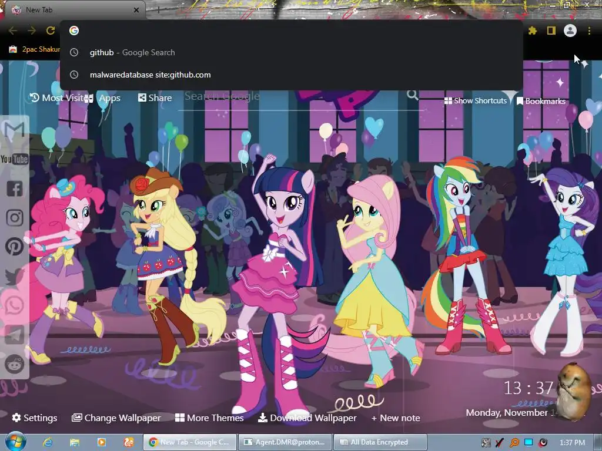The image size is (602, 451).
Task: Open the Apps menu
Action: point(102,98)
